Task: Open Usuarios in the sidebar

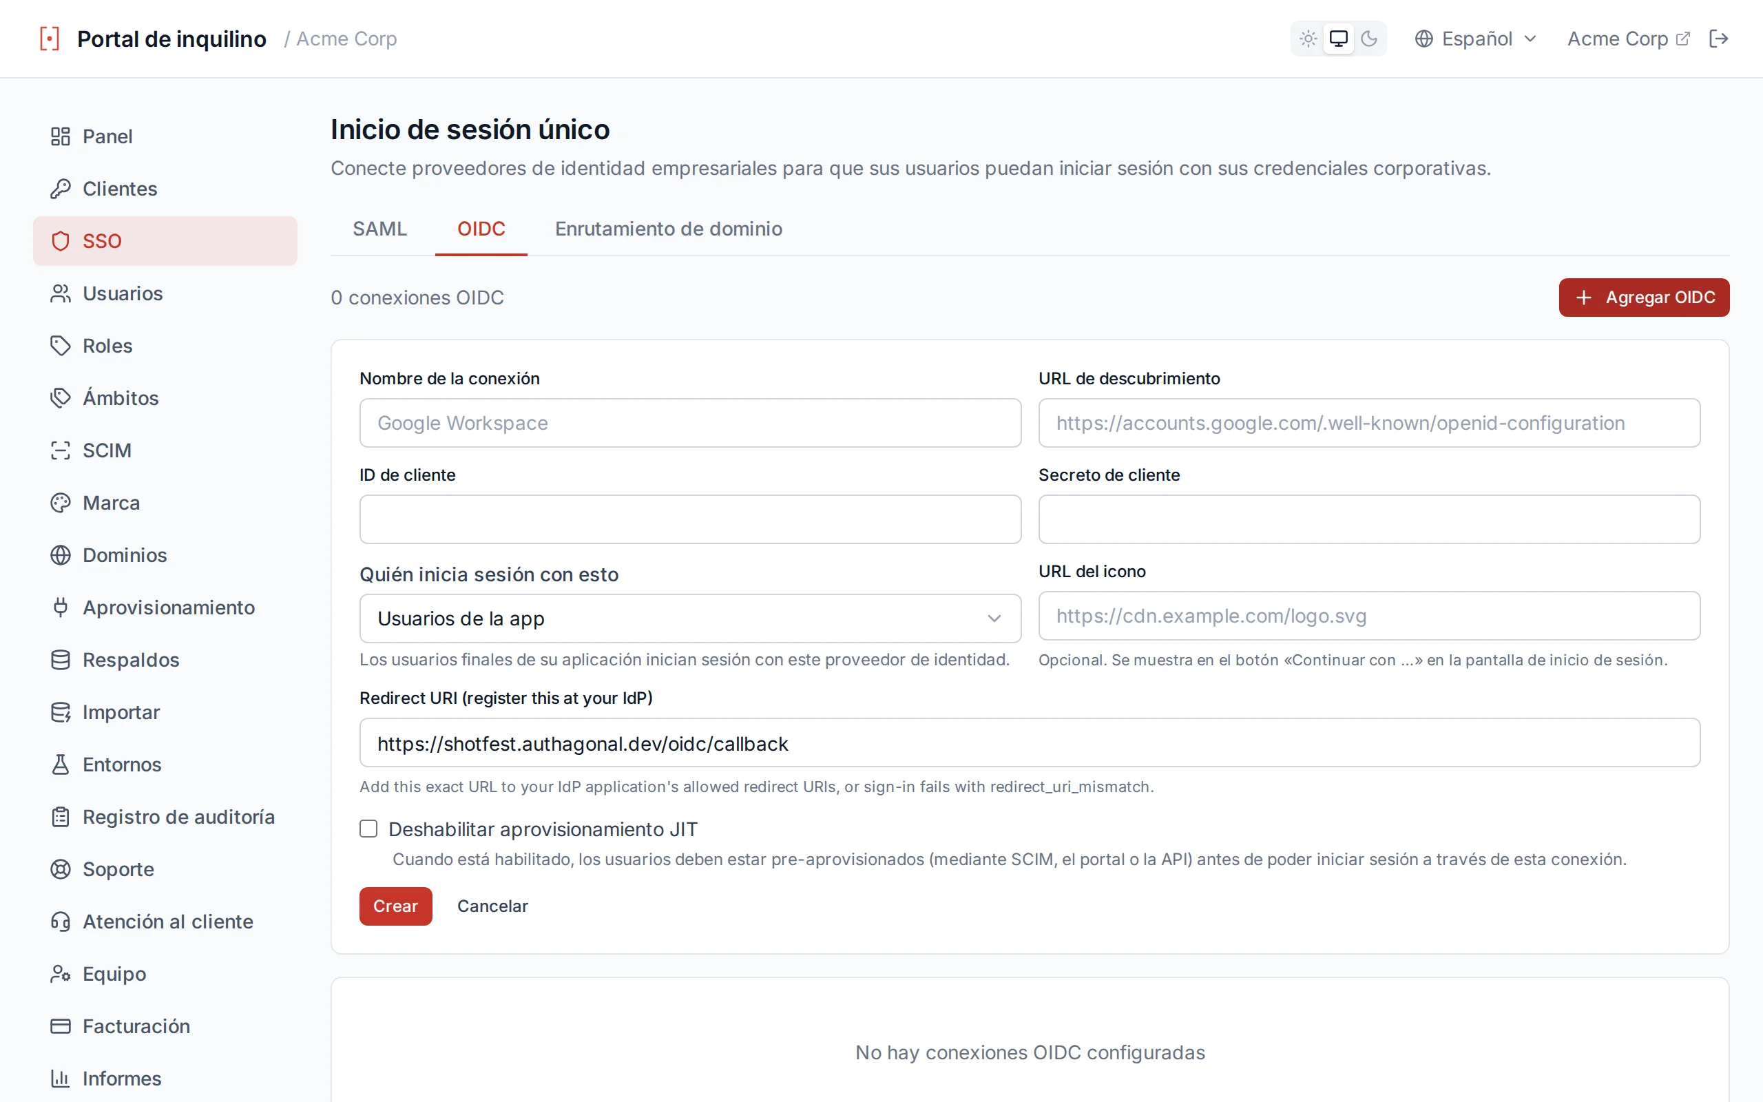Action: (x=165, y=293)
